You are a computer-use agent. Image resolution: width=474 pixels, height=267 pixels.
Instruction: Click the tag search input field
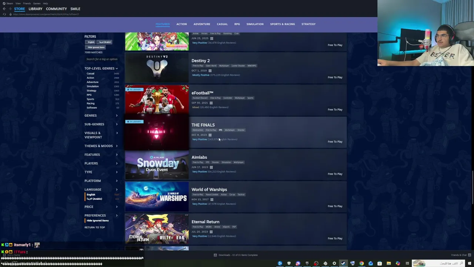pos(102,59)
